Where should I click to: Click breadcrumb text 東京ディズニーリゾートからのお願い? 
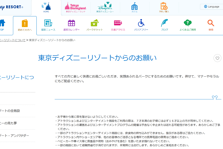pyautogui.click(x=52, y=40)
